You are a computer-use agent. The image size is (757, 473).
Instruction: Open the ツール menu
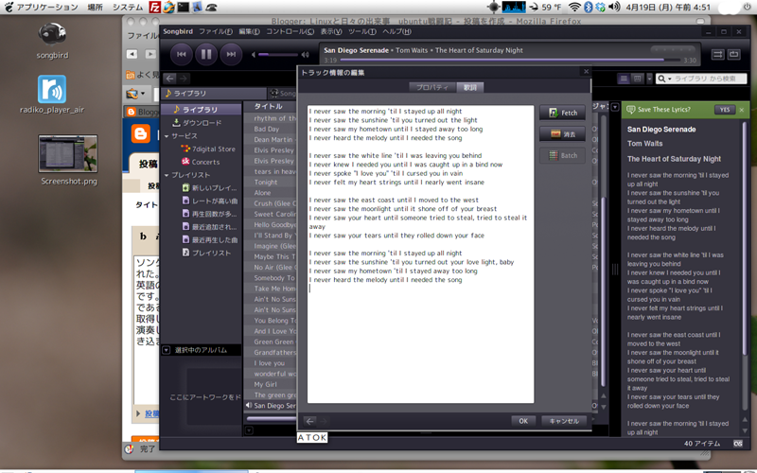362,31
